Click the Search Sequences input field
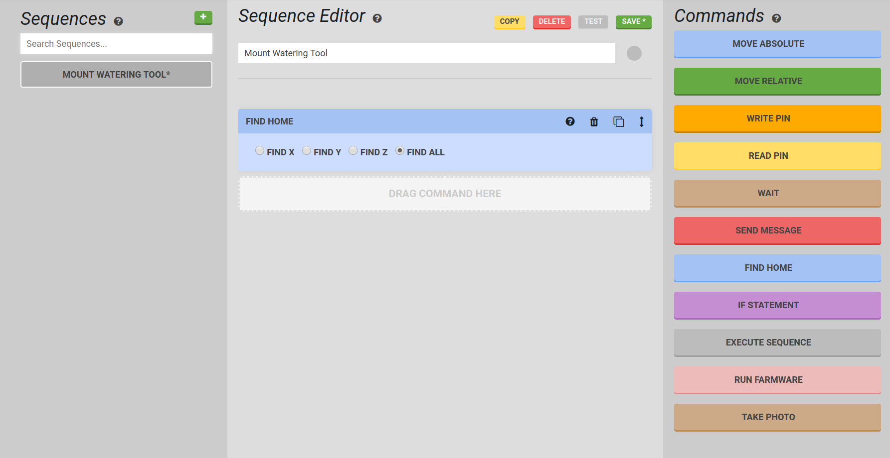Screen dimensions: 890x458 (x=116, y=43)
